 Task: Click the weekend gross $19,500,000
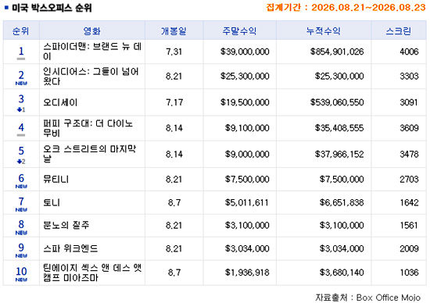pyautogui.click(x=245, y=102)
